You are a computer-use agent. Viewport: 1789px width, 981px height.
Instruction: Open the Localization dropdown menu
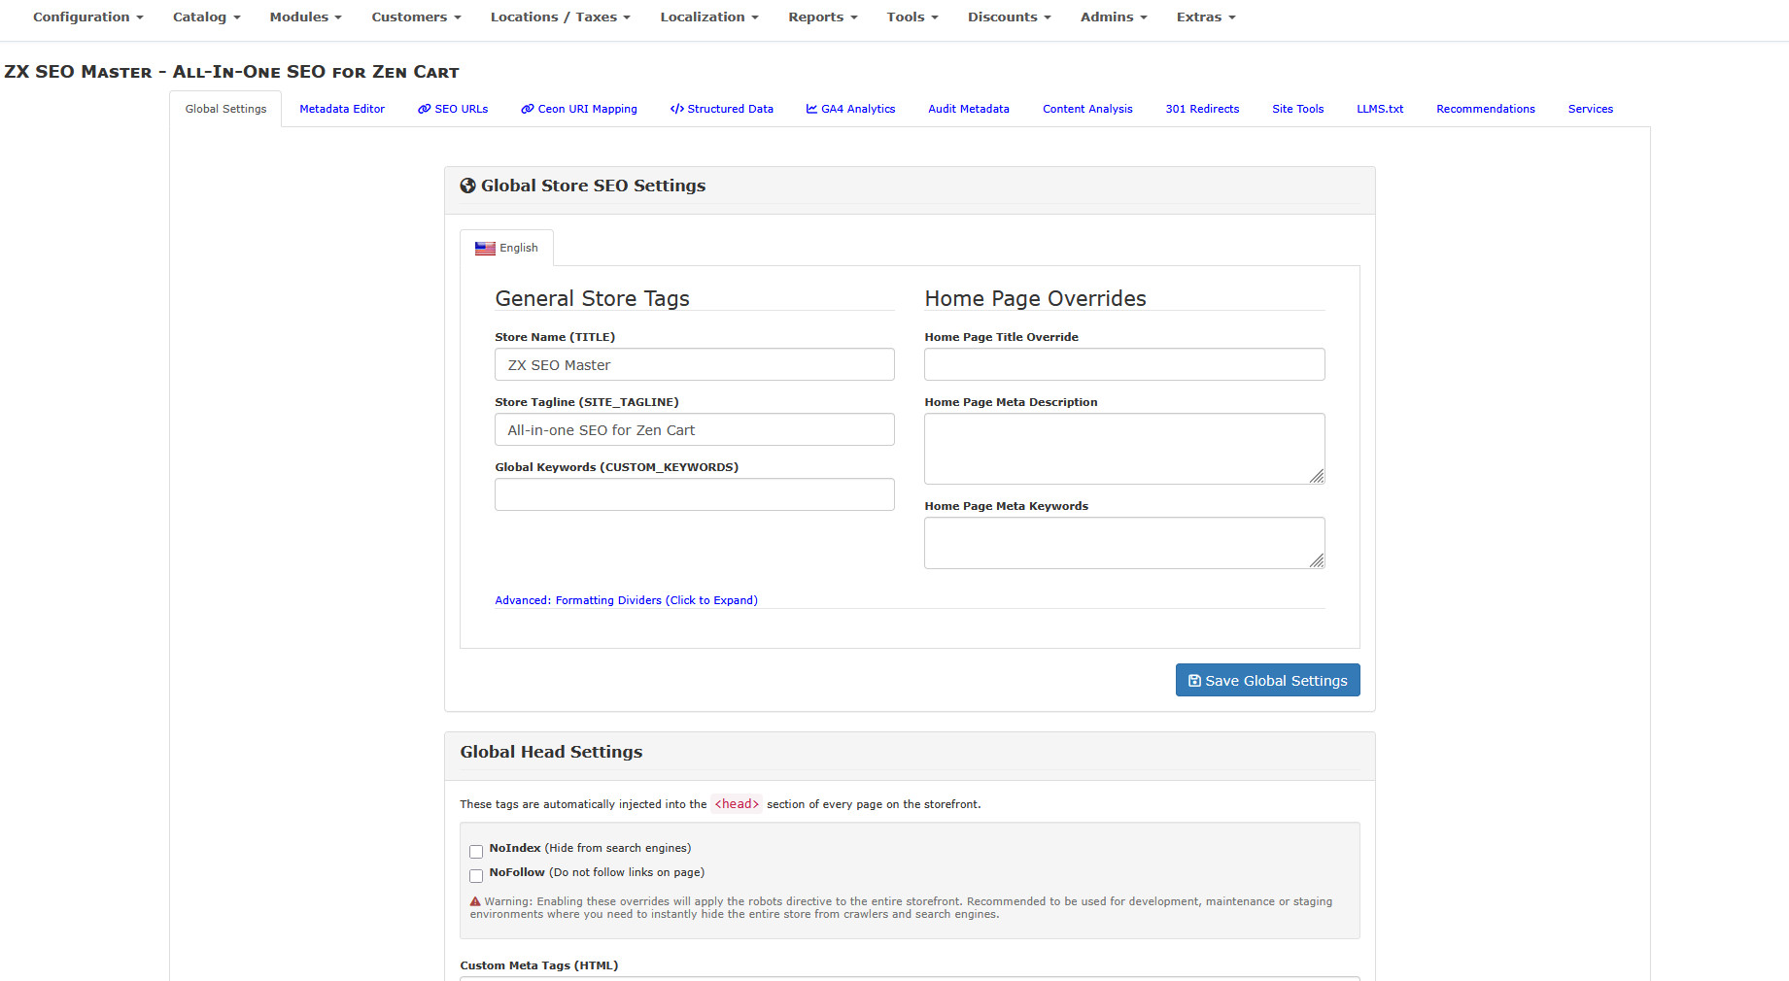(x=709, y=17)
